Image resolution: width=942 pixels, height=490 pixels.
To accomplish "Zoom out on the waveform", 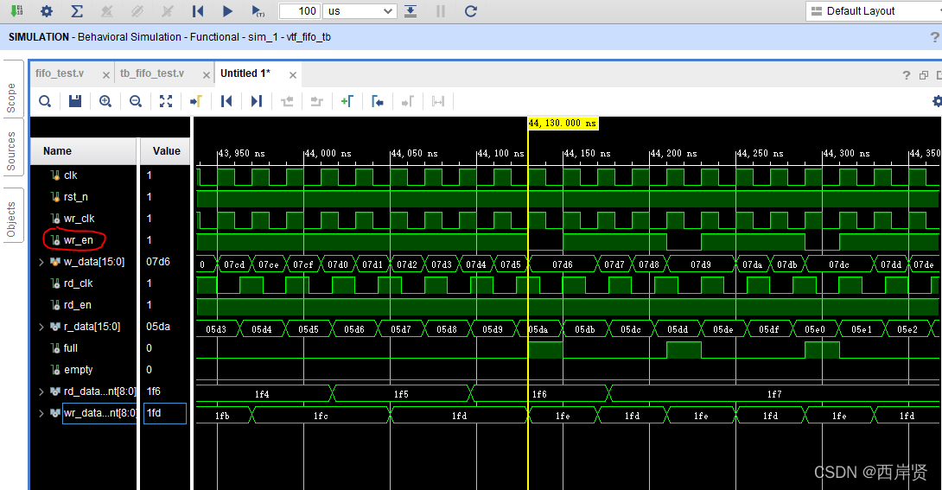I will pyautogui.click(x=136, y=101).
